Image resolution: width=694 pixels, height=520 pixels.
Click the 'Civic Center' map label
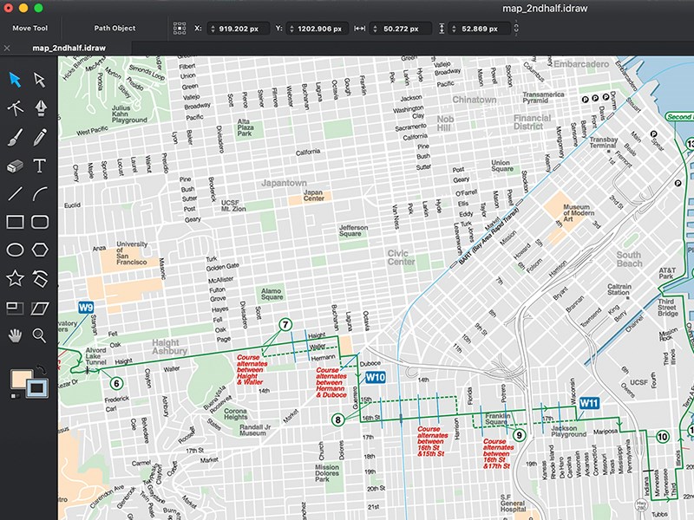coord(401,257)
